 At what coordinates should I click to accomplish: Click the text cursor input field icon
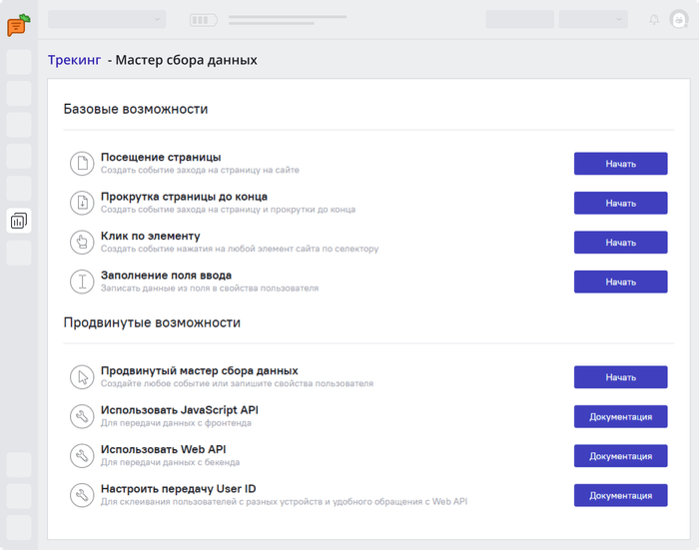pyautogui.click(x=81, y=281)
